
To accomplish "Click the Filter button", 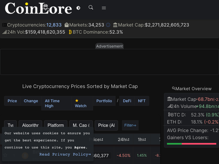I will click(x=130, y=125).
